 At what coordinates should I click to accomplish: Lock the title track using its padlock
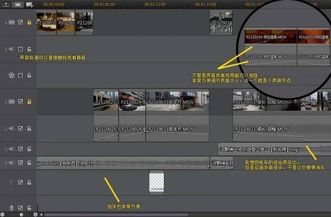pos(29,182)
